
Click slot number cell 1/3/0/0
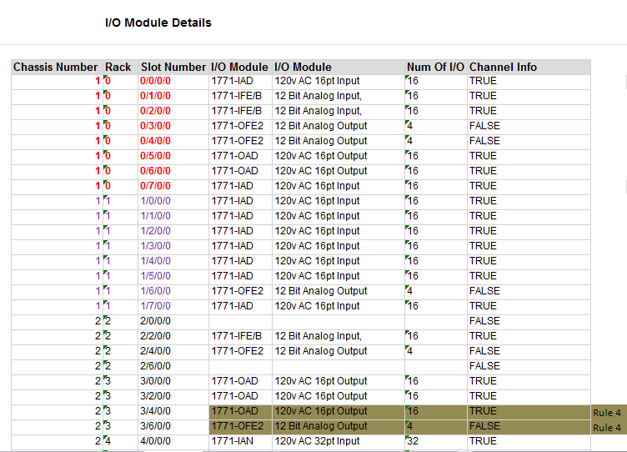click(x=173, y=246)
